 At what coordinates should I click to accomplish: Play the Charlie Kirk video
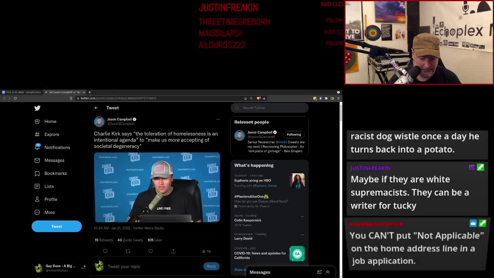point(157,187)
